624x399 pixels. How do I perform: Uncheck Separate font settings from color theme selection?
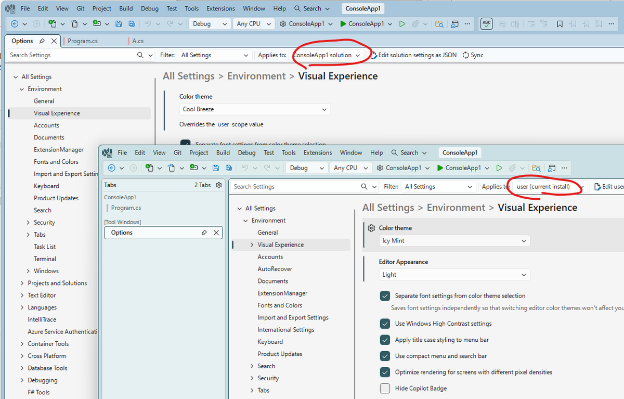click(x=385, y=296)
